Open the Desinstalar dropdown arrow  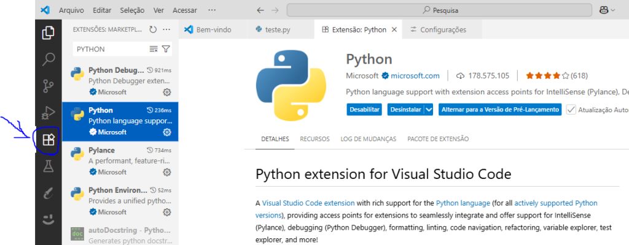coord(429,110)
